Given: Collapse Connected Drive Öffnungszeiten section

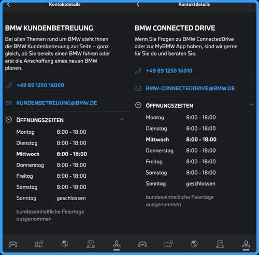Looking at the screenshot, I should pyautogui.click(x=251, y=105).
